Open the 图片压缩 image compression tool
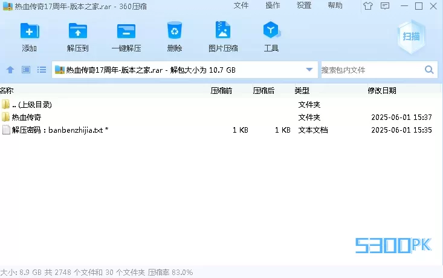443x278 pixels. [x=222, y=30]
